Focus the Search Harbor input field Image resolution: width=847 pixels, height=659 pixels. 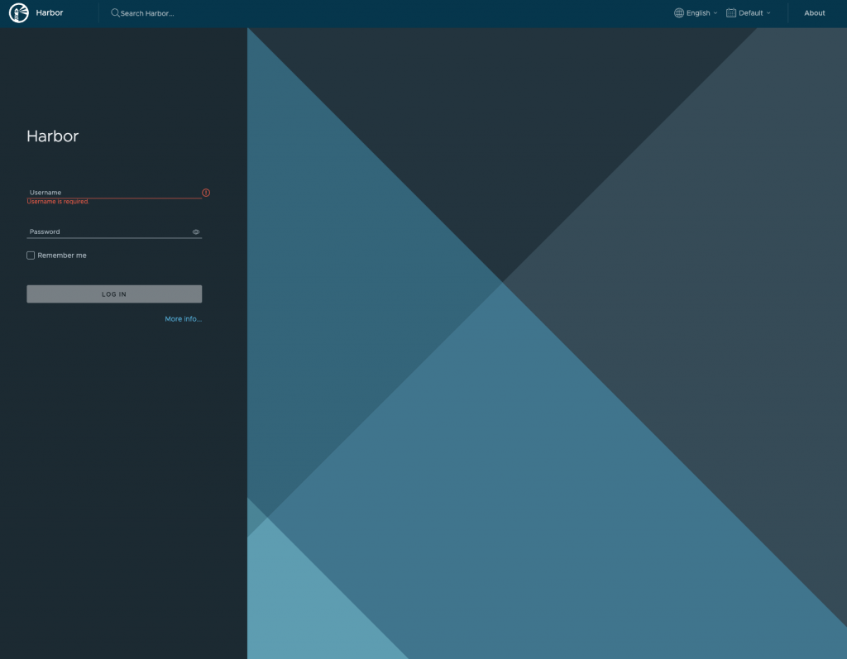(147, 13)
